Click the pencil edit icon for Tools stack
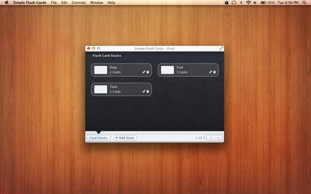311x194 pixels. point(143,92)
